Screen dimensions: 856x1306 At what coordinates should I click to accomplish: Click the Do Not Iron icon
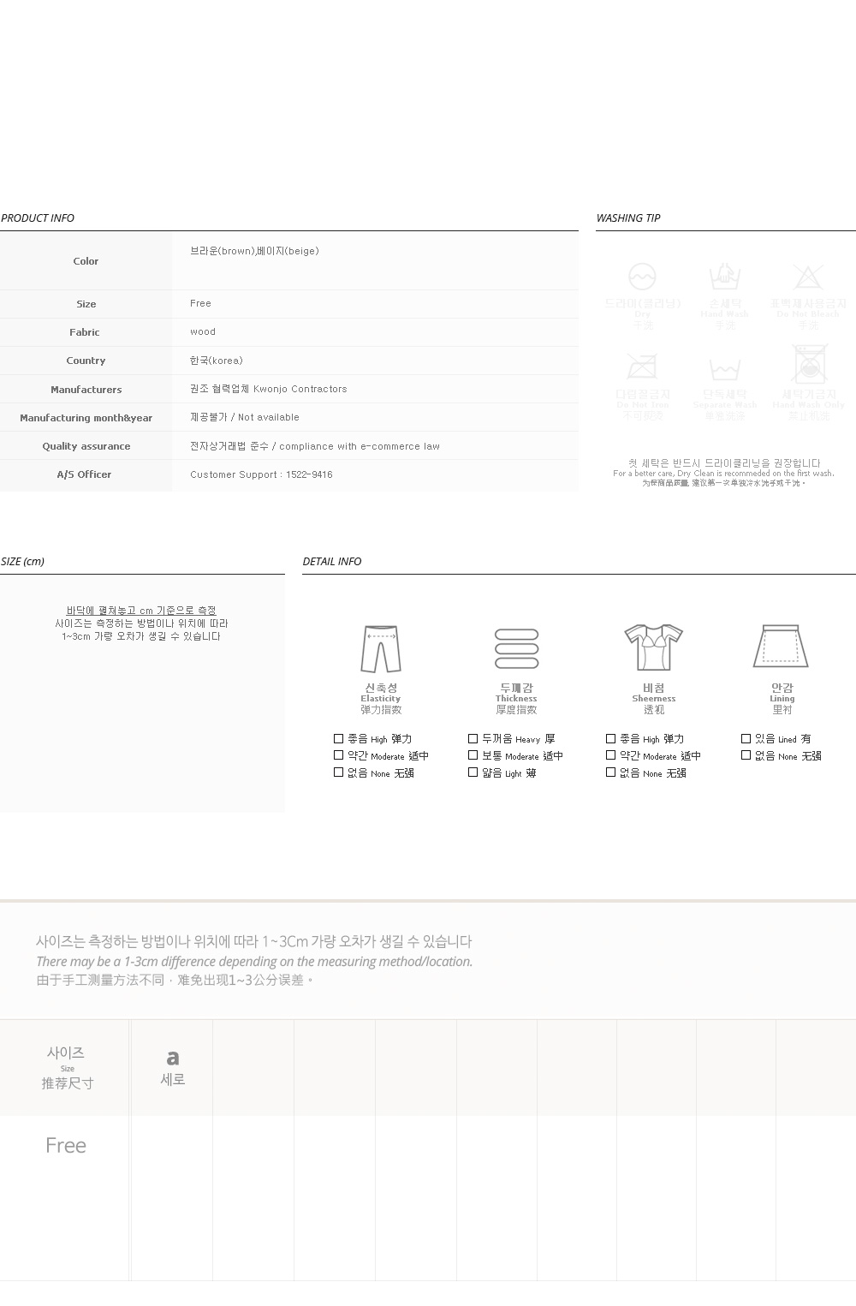pos(642,367)
